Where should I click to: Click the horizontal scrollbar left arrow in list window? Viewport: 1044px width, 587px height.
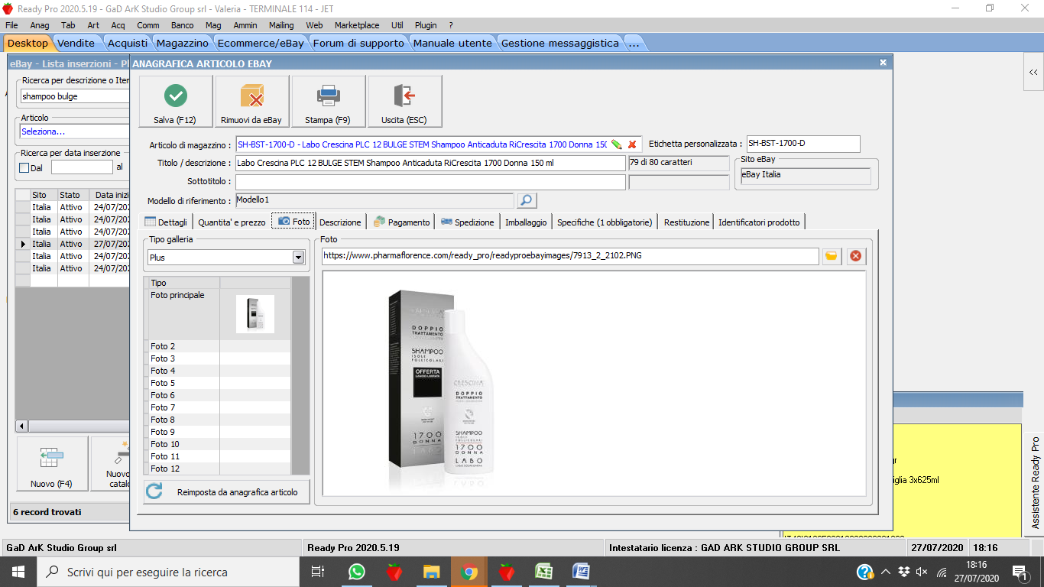pyautogui.click(x=21, y=426)
